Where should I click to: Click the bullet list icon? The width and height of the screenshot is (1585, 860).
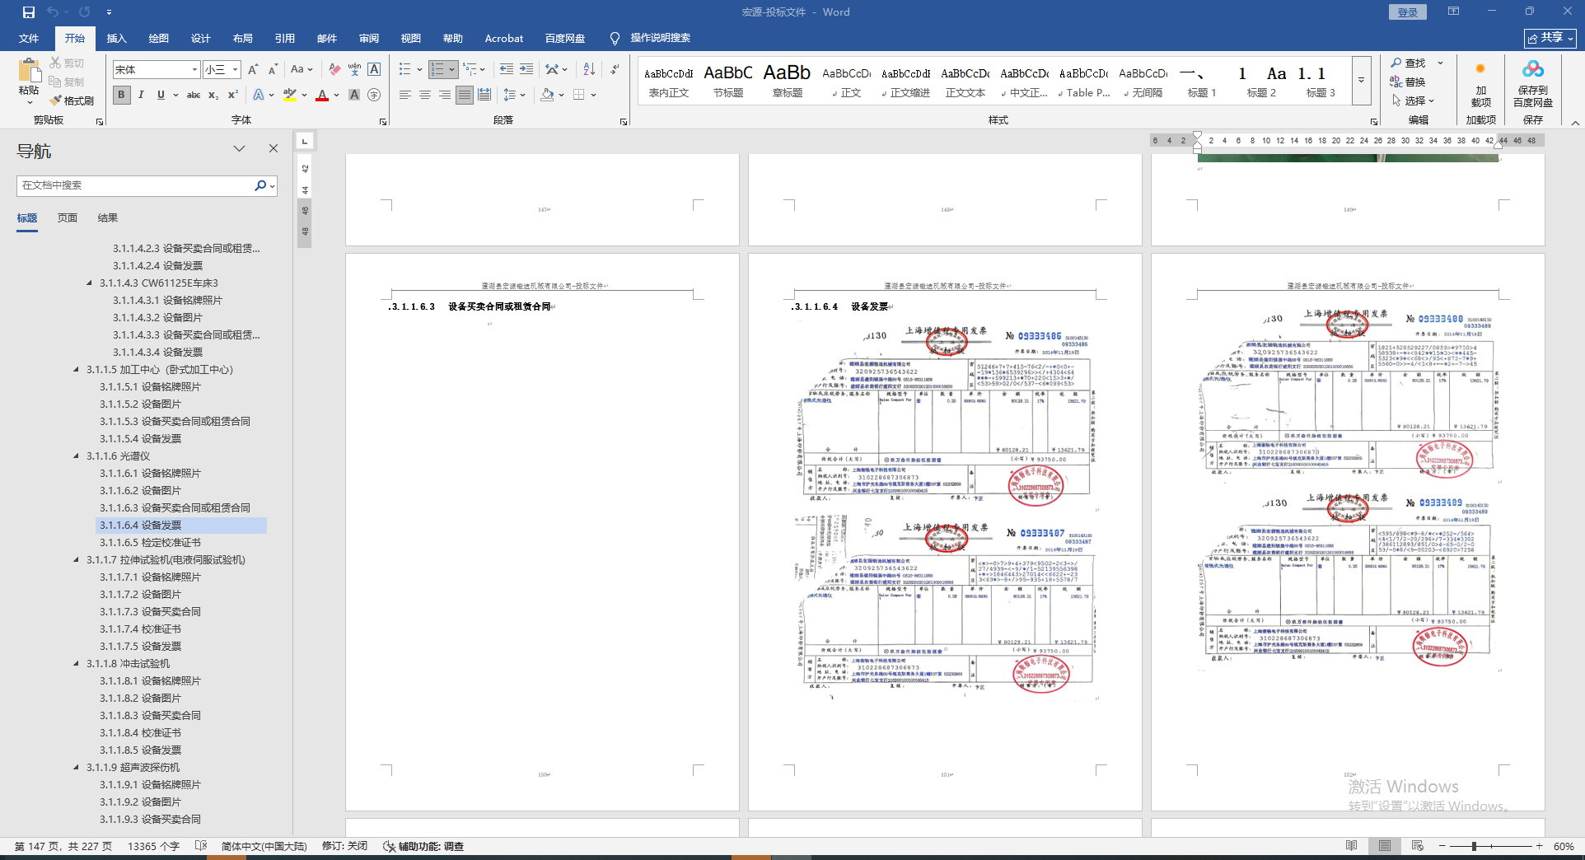pyautogui.click(x=404, y=69)
